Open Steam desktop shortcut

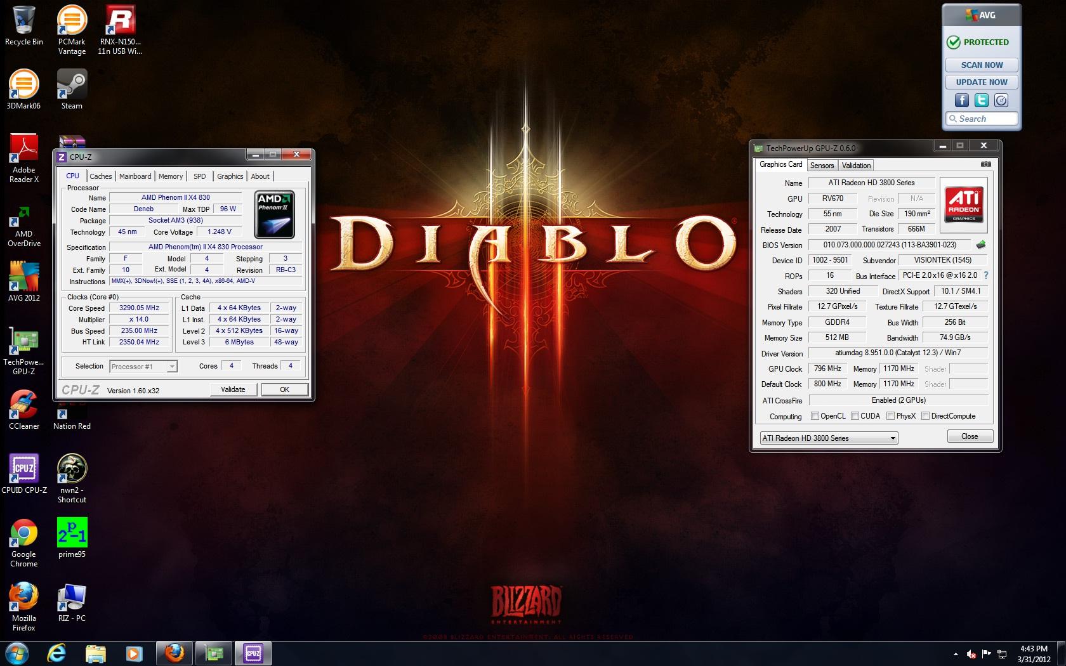(72, 89)
